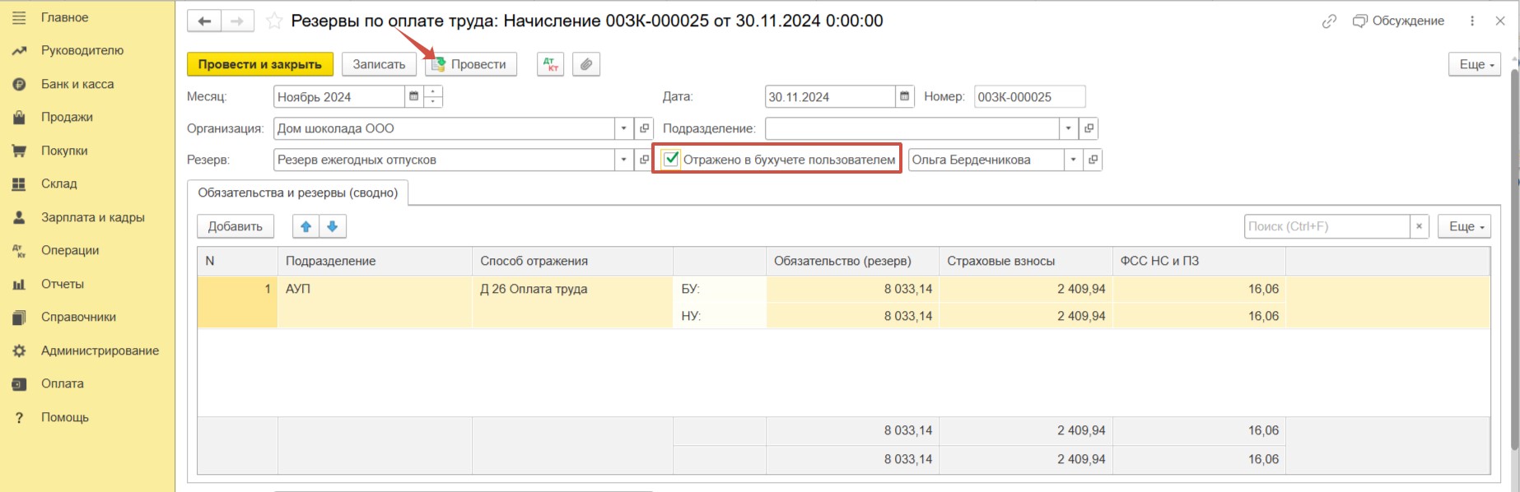
Task: Click the Дт/Кт postings icon
Action: [x=550, y=64]
